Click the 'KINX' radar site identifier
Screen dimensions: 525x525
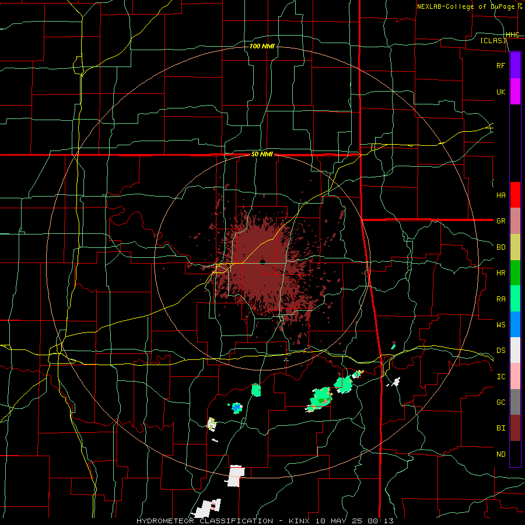[299, 521]
